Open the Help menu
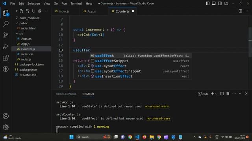This screenshot has height=141, width=252. click(89, 4)
